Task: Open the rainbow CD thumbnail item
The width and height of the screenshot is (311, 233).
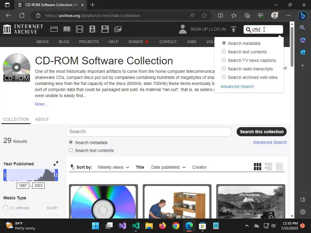Action: point(103,202)
